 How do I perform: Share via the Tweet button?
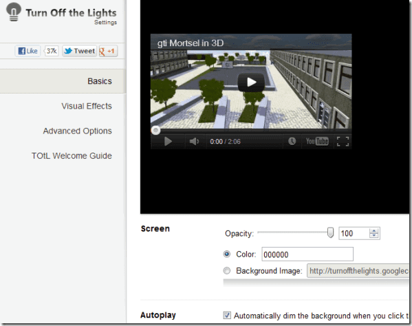point(79,51)
